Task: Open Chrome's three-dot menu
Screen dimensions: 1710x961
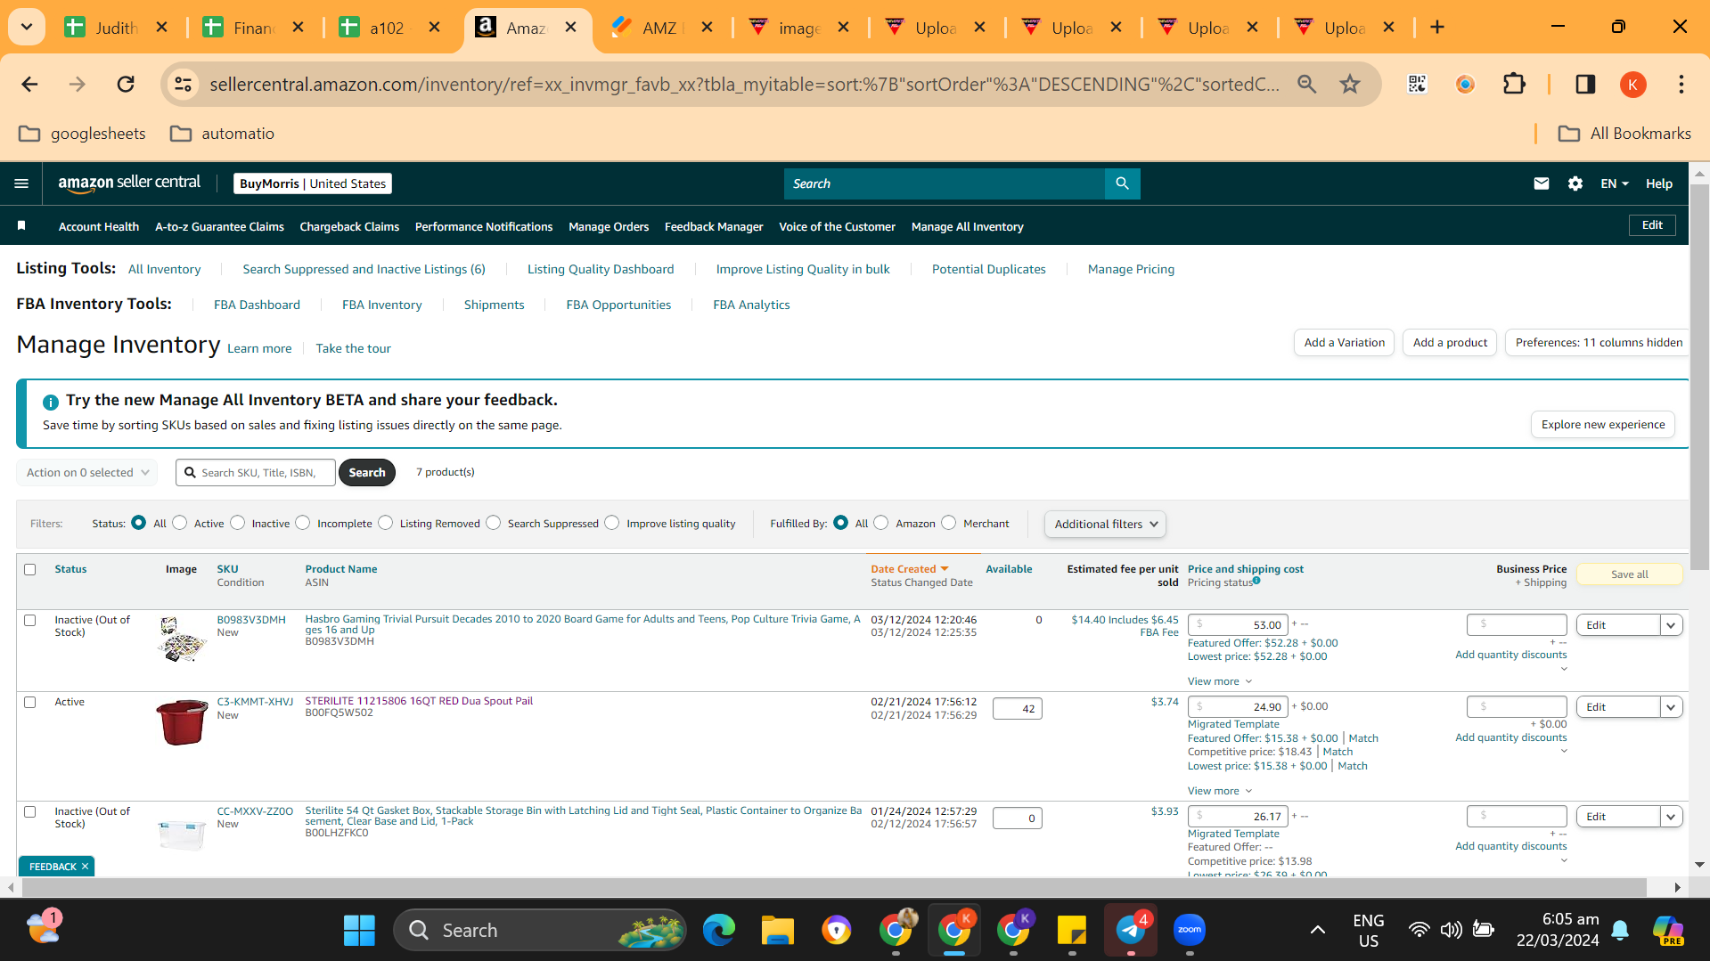Action: pos(1681,85)
